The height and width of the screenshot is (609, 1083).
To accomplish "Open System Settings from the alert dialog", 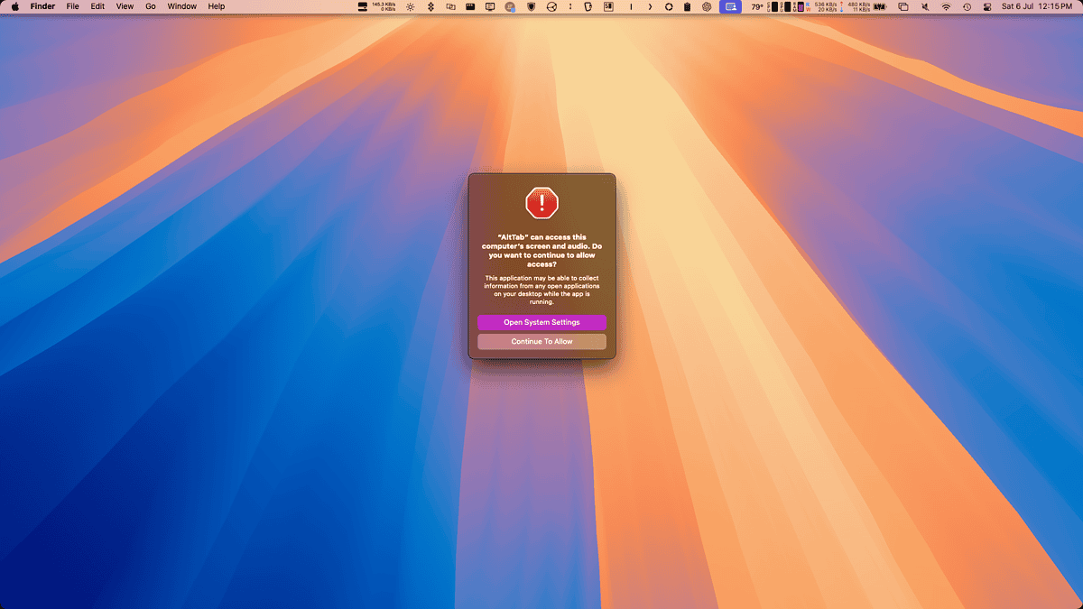I will pyautogui.click(x=541, y=321).
